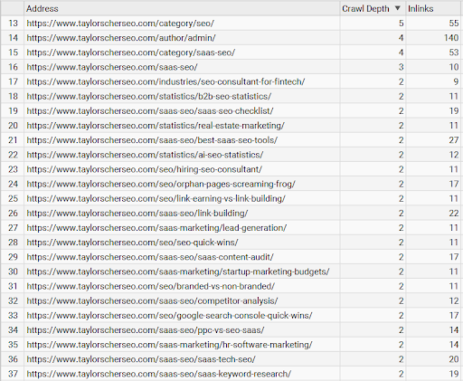
Task: Select the /category/seo/ URL
Action: click(x=120, y=24)
